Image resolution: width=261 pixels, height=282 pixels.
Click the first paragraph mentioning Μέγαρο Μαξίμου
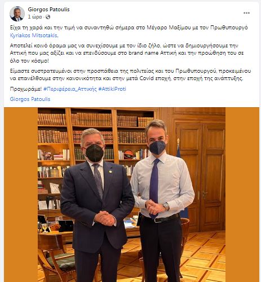[x=129, y=32]
